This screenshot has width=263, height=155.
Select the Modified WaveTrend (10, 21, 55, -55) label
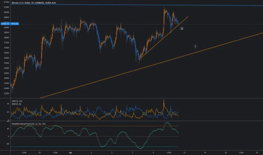(x=29, y=124)
